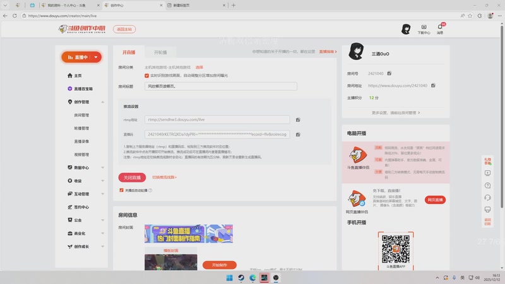Expand the 商业化 sidebar section
Viewport: 505px width, 284px height.
[x=103, y=234]
